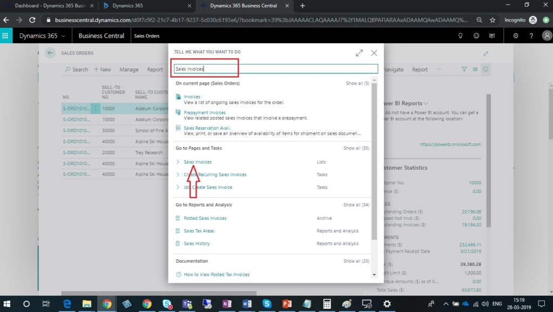The width and height of the screenshot is (553, 312).
Task: Expand the Create Recurring Sales Invoices chevron
Action: 178,175
